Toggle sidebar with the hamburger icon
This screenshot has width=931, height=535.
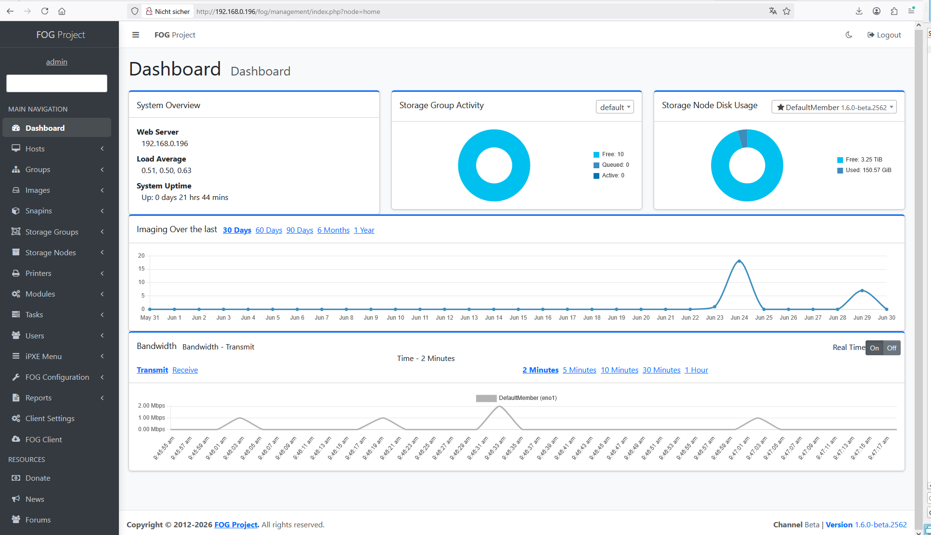tap(136, 35)
